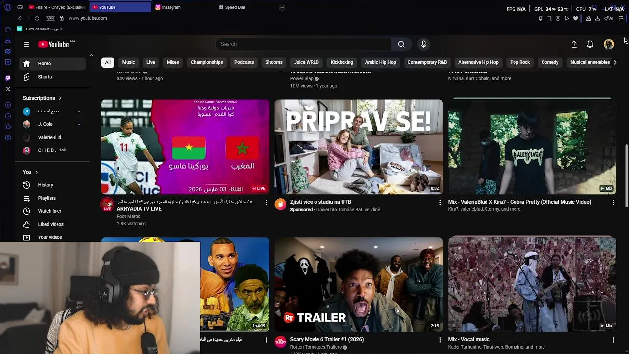Viewport: 629px width, 354px height.
Task: Open Watch later in the sidebar
Action: [x=52, y=211]
